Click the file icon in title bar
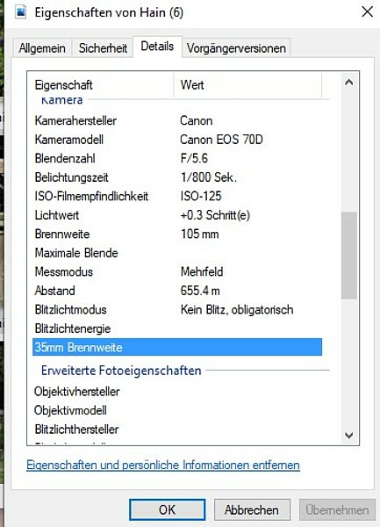This screenshot has height=527, width=380. pos(20,13)
